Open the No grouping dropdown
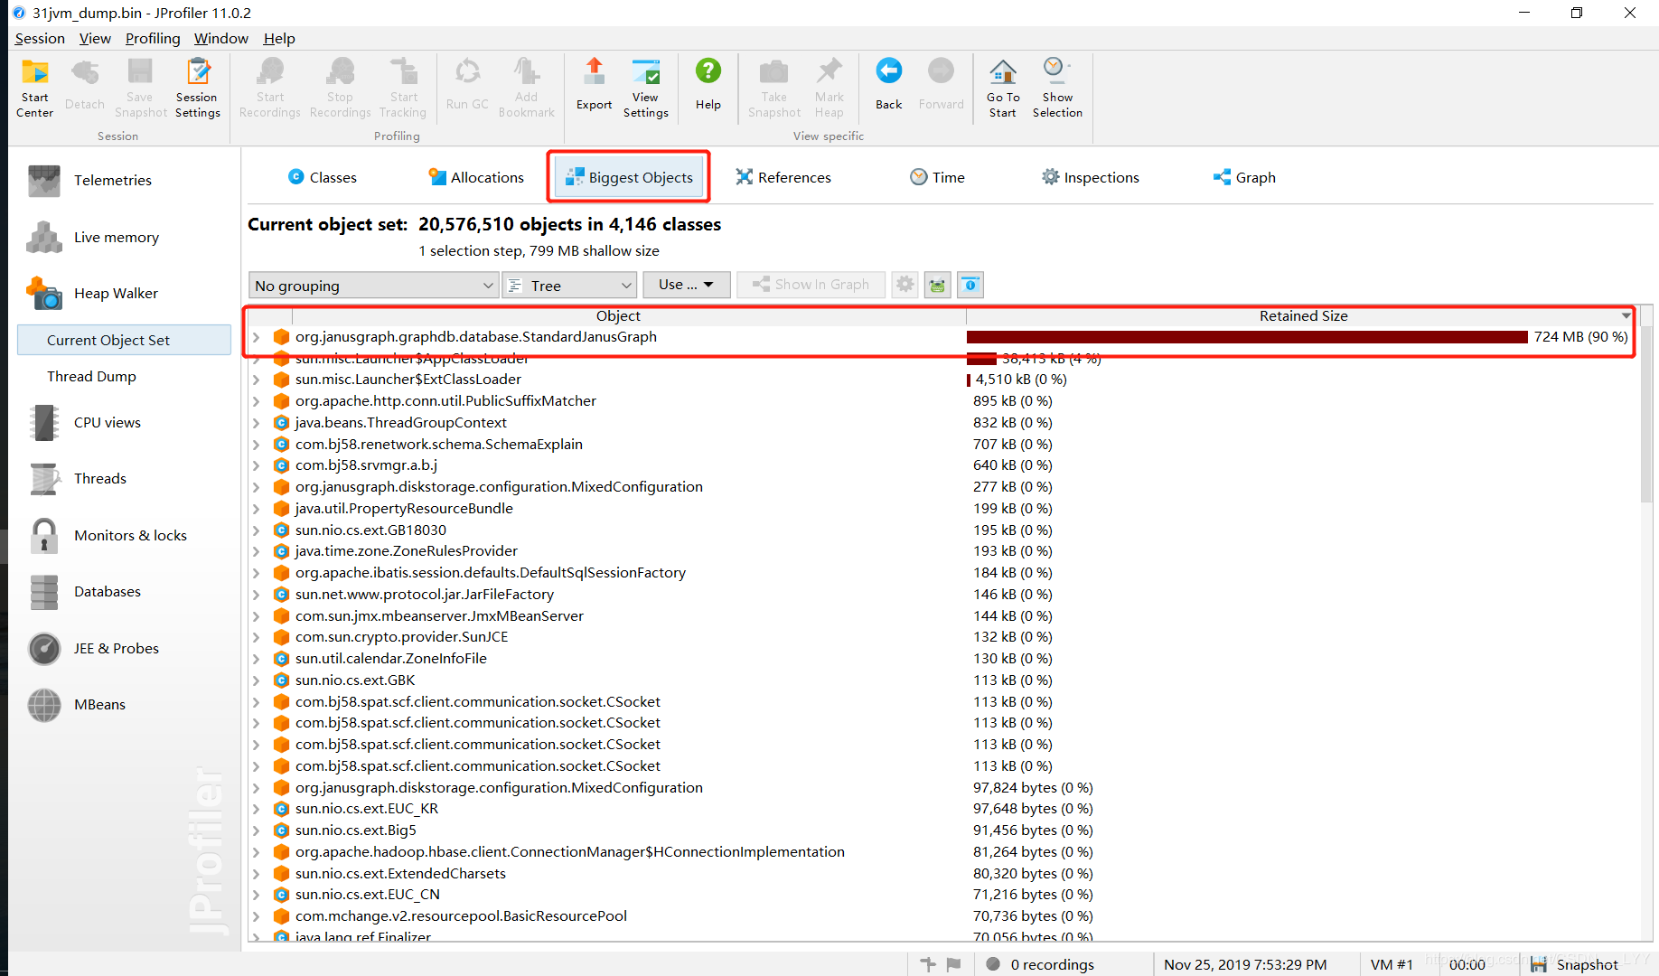1659x976 pixels. 373,286
